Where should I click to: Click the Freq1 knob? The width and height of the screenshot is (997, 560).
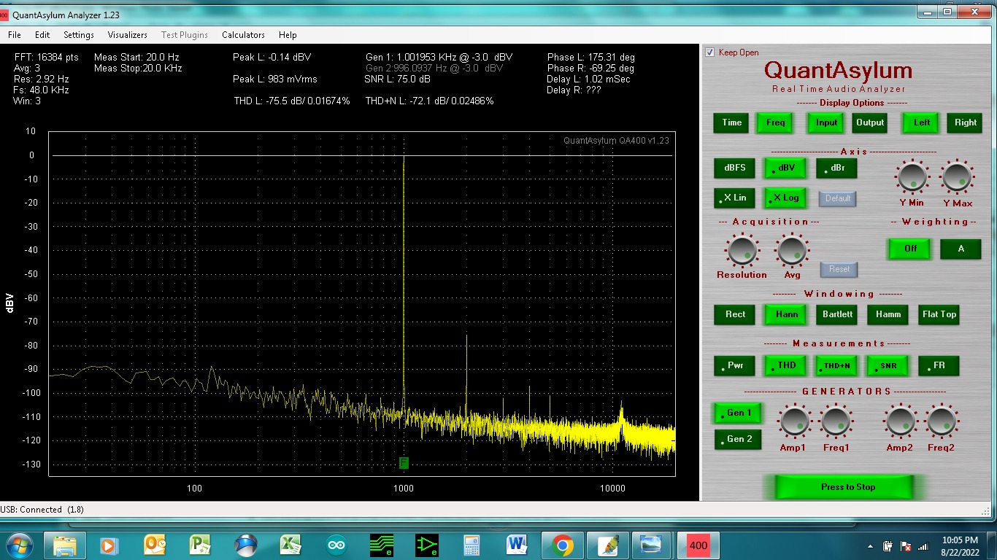[x=835, y=422]
